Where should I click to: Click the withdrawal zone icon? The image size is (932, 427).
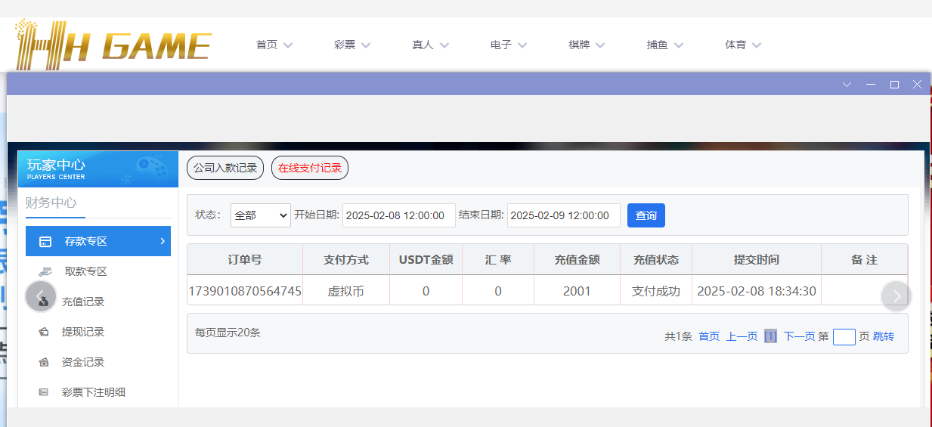45,272
